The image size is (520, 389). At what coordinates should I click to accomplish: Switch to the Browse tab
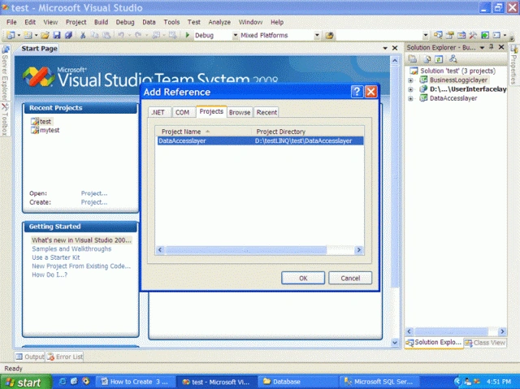[x=240, y=112]
